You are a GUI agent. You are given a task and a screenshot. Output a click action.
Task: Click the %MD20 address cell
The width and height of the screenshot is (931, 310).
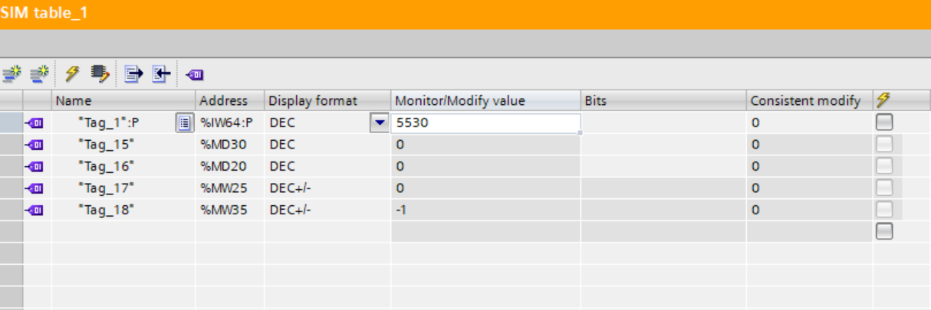click(x=229, y=165)
